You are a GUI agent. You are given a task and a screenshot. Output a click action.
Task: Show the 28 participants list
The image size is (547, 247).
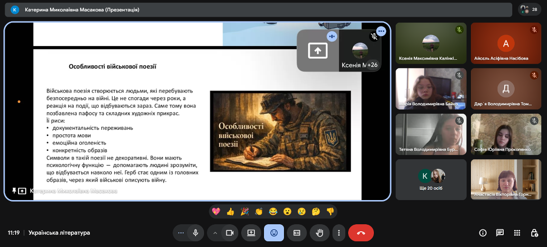click(529, 9)
